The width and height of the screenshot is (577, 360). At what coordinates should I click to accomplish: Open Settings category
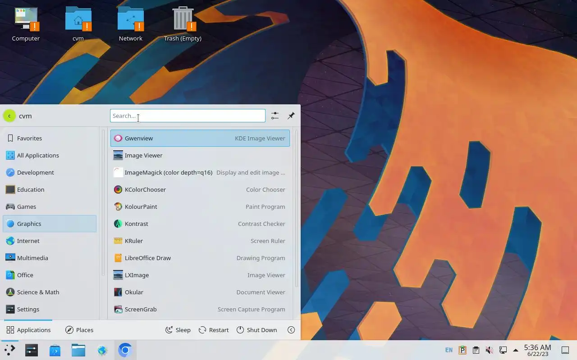click(50, 309)
